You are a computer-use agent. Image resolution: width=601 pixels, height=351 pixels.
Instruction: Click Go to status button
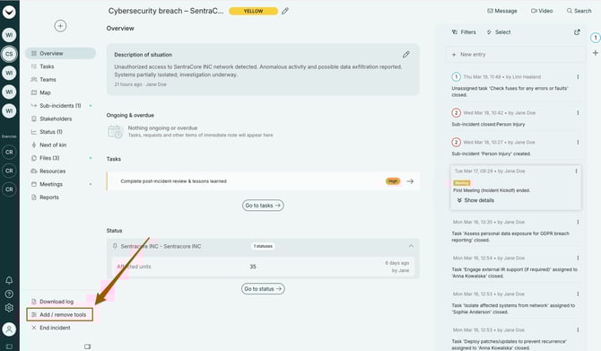click(263, 288)
